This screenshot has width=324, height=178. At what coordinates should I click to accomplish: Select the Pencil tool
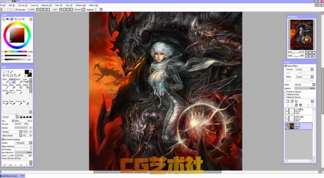[x=5, y=81]
